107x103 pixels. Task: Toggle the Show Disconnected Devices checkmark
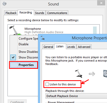(13, 57)
